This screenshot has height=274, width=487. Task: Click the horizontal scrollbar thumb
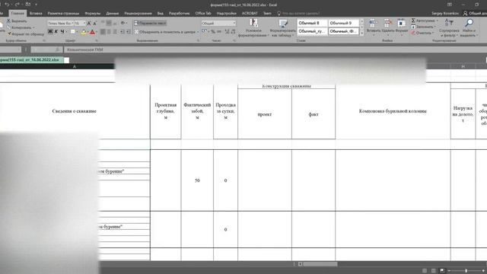point(320,264)
